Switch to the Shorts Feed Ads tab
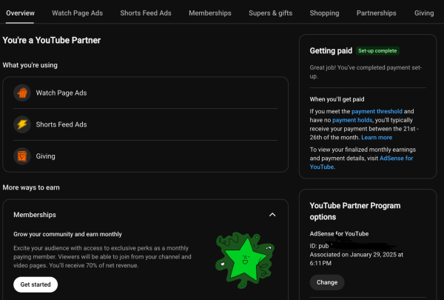The image size is (444, 300). [x=146, y=13]
